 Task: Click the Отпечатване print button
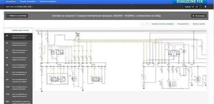point(199,16)
